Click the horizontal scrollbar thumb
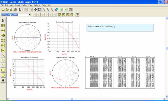The height and width of the screenshot is (101, 168). [x=72, y=99]
